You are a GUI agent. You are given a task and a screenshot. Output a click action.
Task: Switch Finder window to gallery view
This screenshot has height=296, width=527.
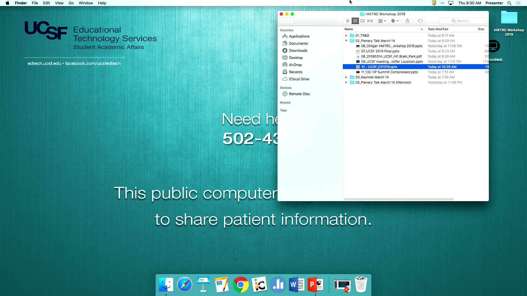click(x=370, y=21)
